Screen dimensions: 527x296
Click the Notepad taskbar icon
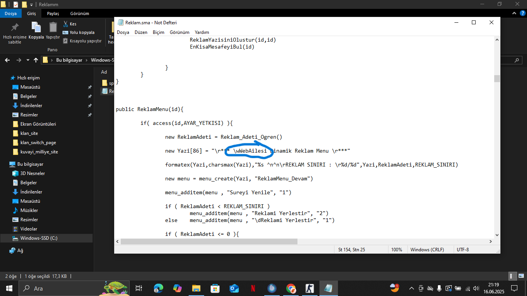(329, 288)
